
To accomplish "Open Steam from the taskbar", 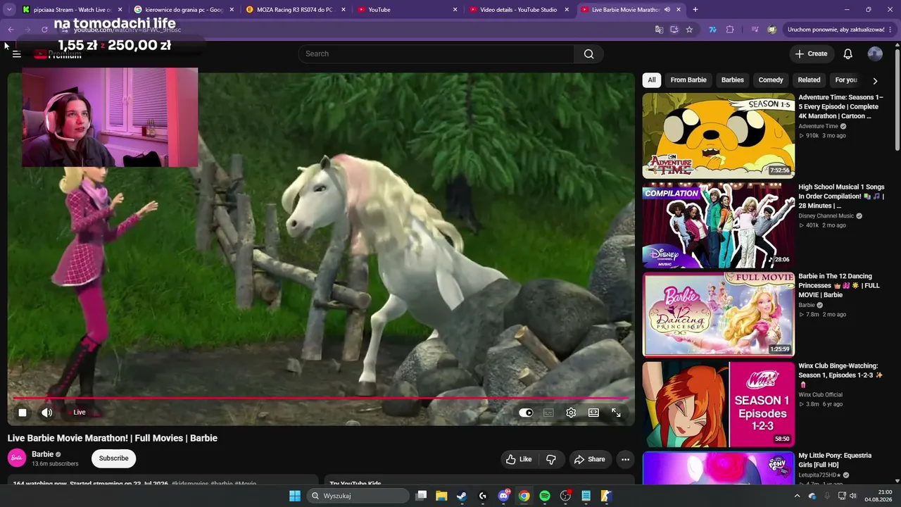I will pyautogui.click(x=462, y=496).
